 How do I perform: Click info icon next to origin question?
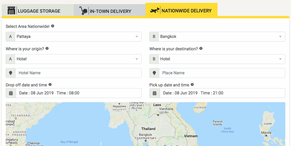tap(47, 48)
